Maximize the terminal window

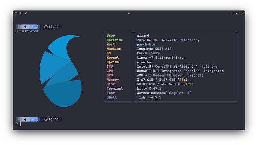tap(237, 13)
